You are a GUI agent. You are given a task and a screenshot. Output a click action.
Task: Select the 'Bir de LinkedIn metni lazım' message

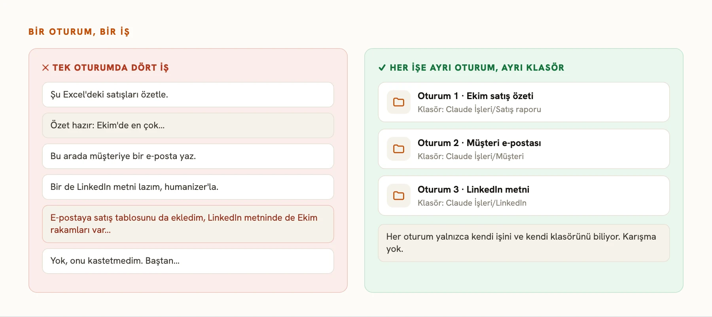coord(188,187)
